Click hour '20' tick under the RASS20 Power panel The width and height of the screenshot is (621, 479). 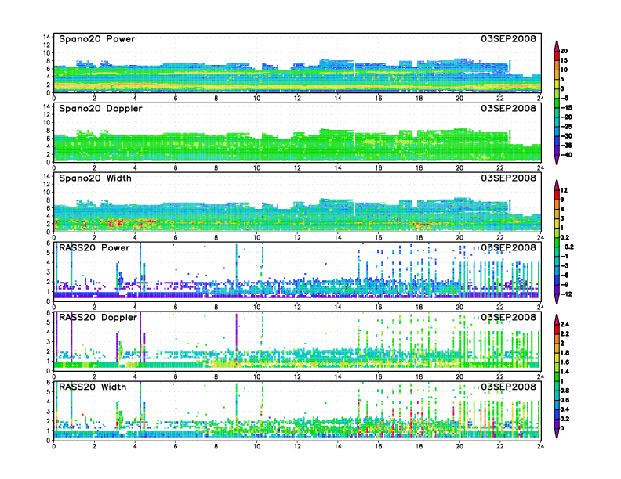[x=459, y=307]
